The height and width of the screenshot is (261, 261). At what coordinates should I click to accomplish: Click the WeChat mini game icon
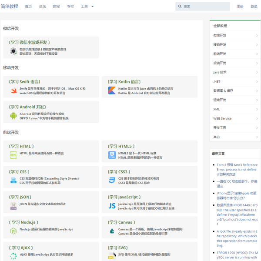pyautogui.click(x=13, y=51)
